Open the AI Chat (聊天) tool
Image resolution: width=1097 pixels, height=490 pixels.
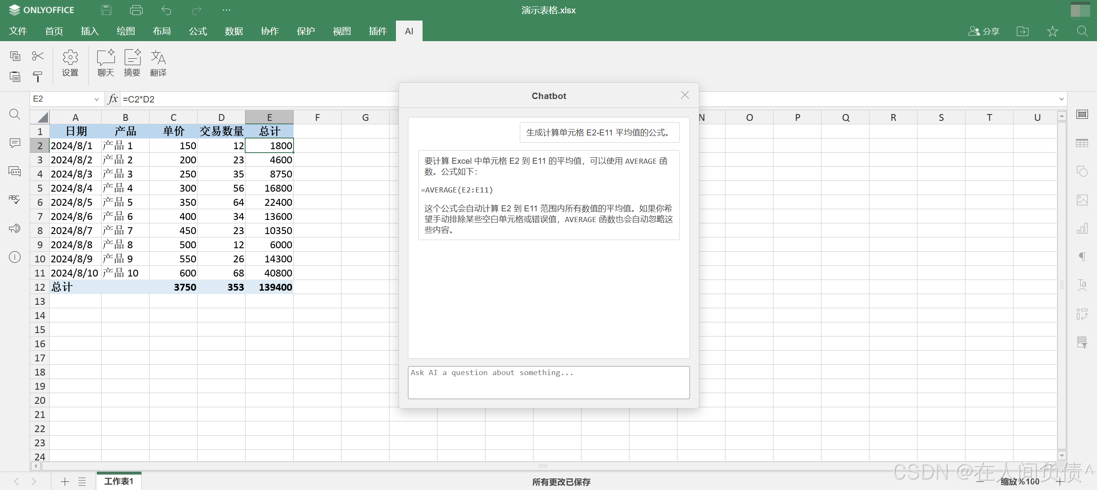pyautogui.click(x=105, y=63)
